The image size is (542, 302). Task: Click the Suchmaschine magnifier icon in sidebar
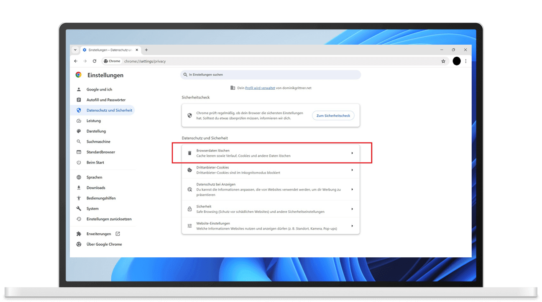[x=79, y=142]
